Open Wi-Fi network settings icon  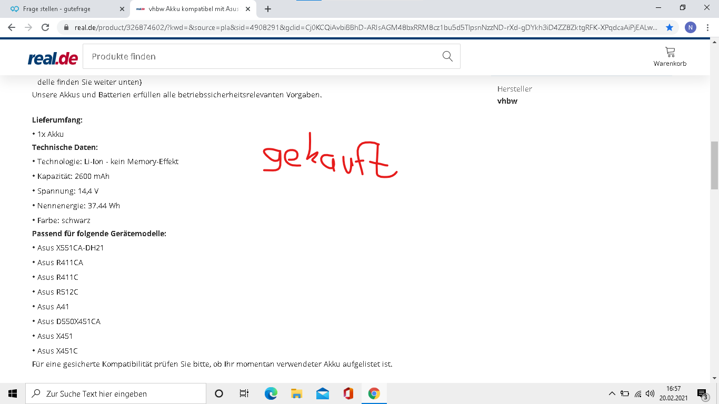coord(638,393)
